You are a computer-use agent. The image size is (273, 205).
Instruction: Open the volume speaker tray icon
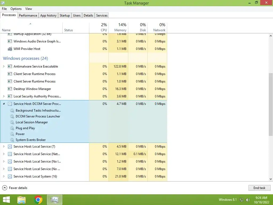pos(248,200)
